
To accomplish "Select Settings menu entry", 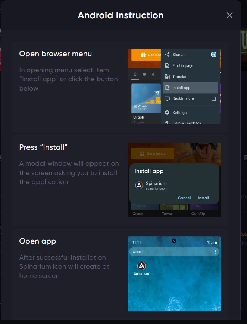I will click(x=190, y=112).
